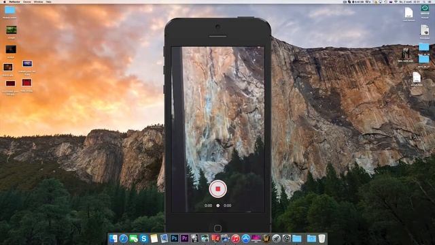Launch Safari from the Dock
The image size is (435, 245).
tap(124, 238)
